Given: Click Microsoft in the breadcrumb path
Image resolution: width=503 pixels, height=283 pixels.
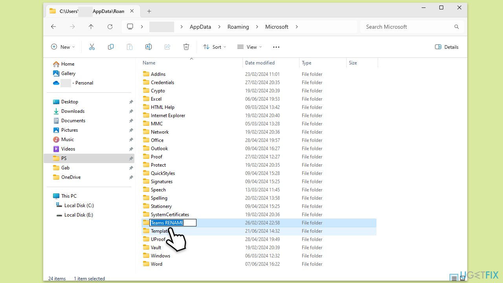Looking at the screenshot, I should (277, 27).
